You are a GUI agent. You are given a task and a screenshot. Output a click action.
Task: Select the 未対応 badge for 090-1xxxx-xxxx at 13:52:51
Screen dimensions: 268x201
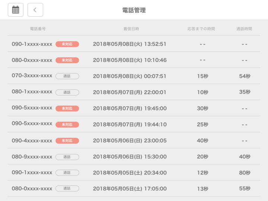[67, 44]
